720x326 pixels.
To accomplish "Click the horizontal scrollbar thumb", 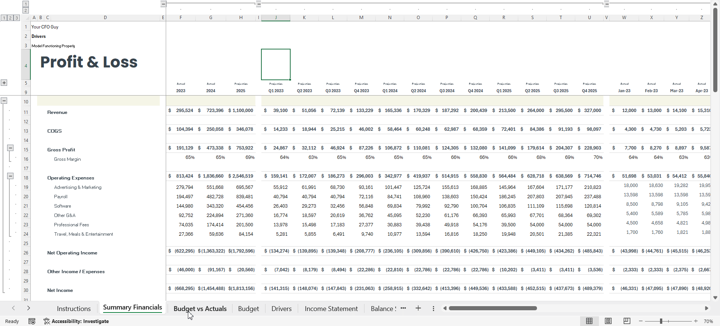I will click(493, 308).
